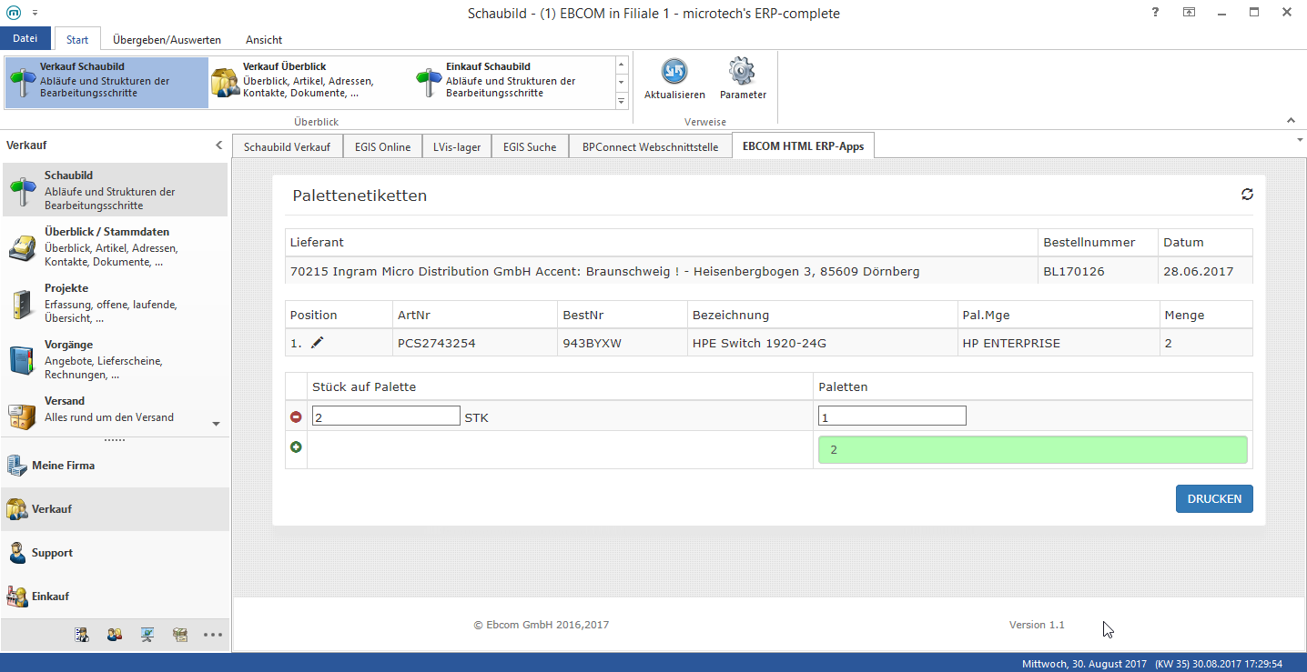Screen dimensions: 1307x672
Task: Switch to the LVis-lager tab
Action: [457, 146]
